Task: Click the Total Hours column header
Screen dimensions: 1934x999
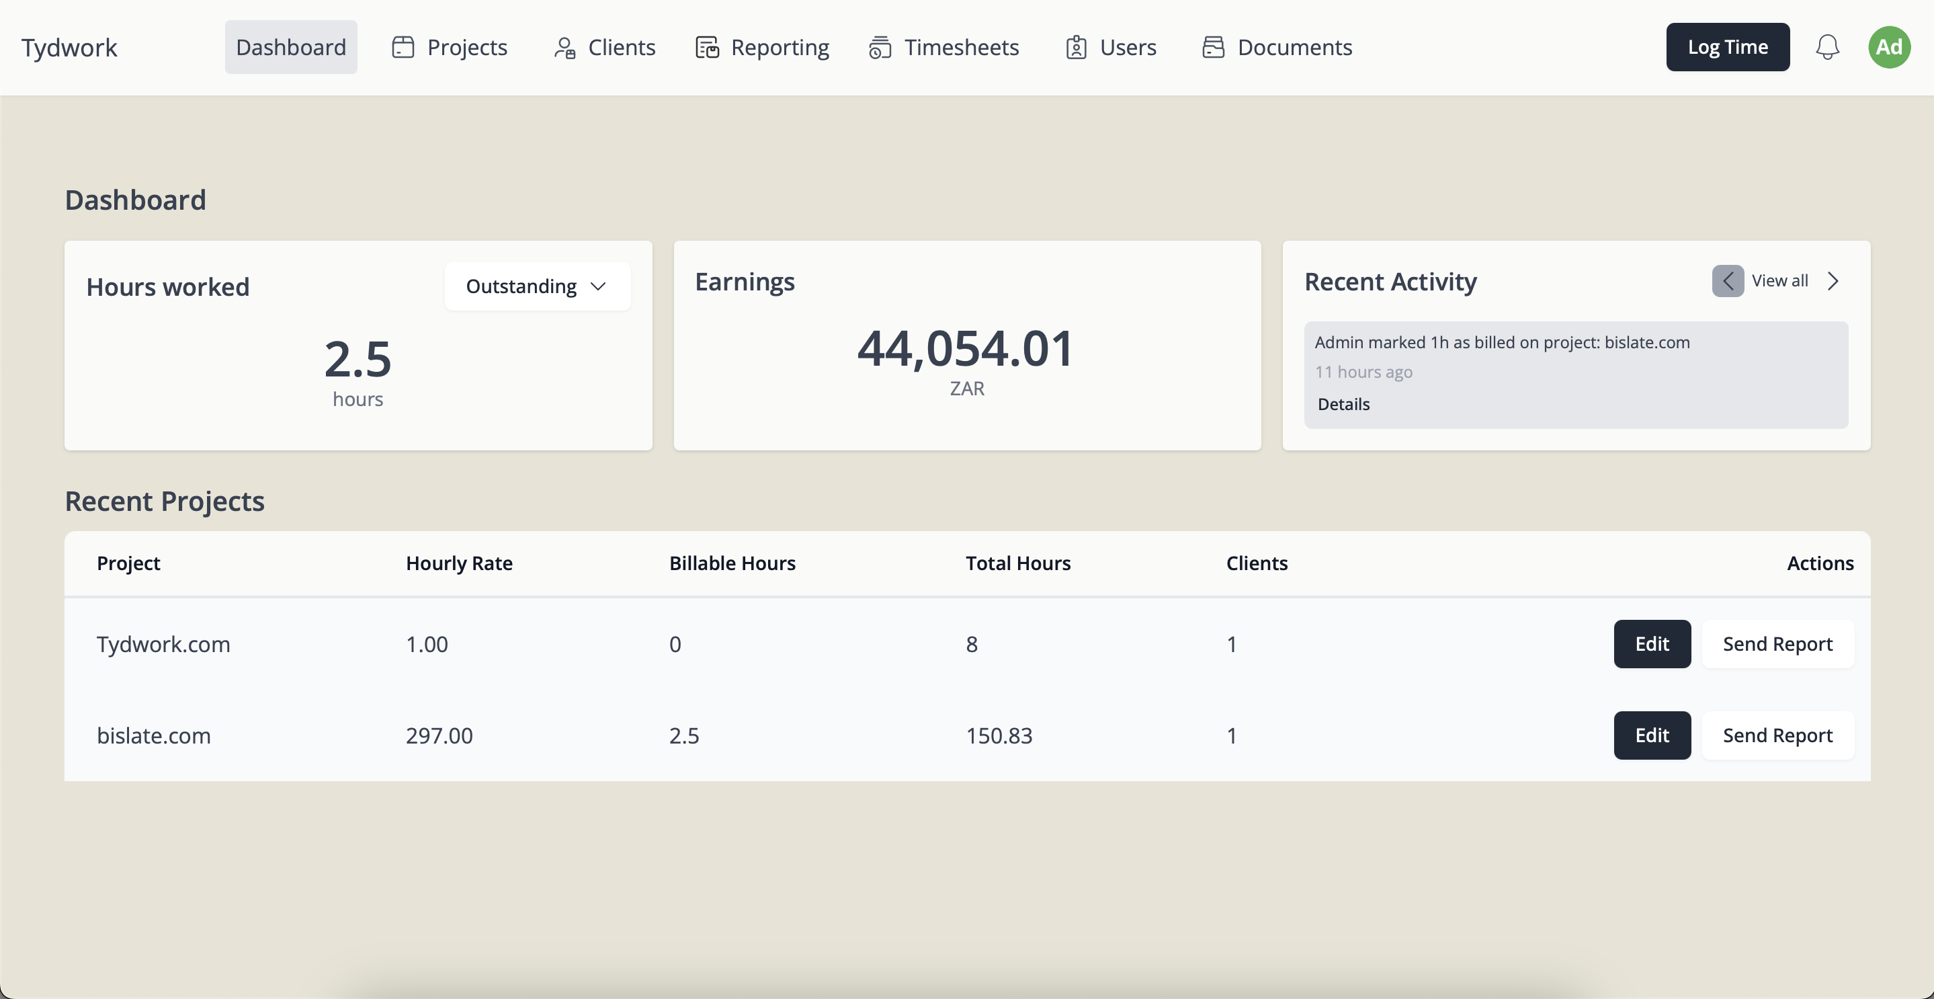Action: point(1018,563)
